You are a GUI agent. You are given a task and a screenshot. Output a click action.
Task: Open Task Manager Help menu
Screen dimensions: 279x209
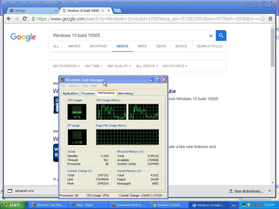pos(94,86)
